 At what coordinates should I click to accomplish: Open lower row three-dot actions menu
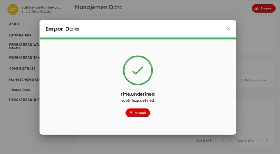coord(257,128)
